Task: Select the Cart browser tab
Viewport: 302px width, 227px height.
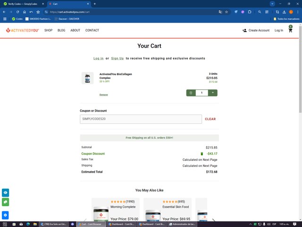Action: tap(69, 4)
